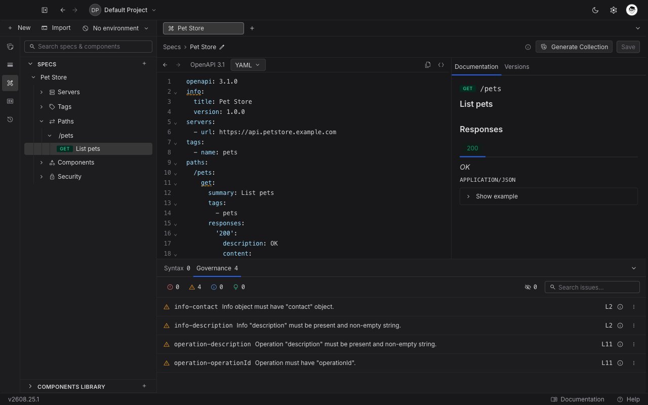Rename Pet Store with pencil icon
Viewport: 648px width, 405px height.
[x=222, y=47]
